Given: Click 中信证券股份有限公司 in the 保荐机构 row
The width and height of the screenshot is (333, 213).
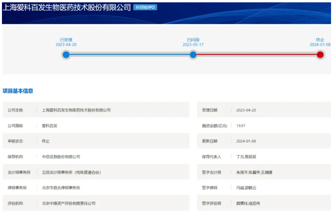Looking at the screenshot, I should (x=61, y=157).
